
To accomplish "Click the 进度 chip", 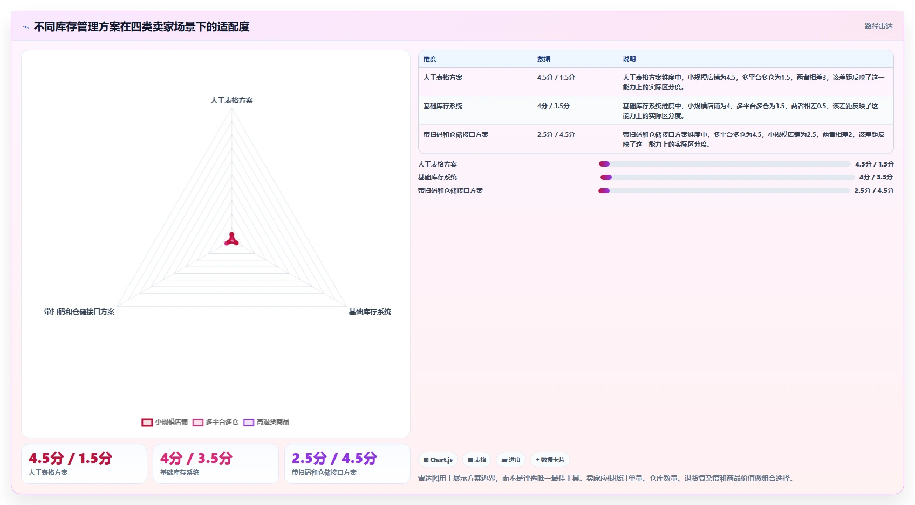I will (511, 460).
